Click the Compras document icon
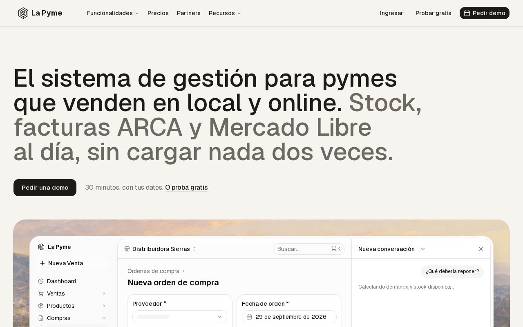 point(41,318)
